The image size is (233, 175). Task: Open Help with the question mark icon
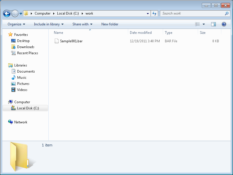[x=224, y=24]
